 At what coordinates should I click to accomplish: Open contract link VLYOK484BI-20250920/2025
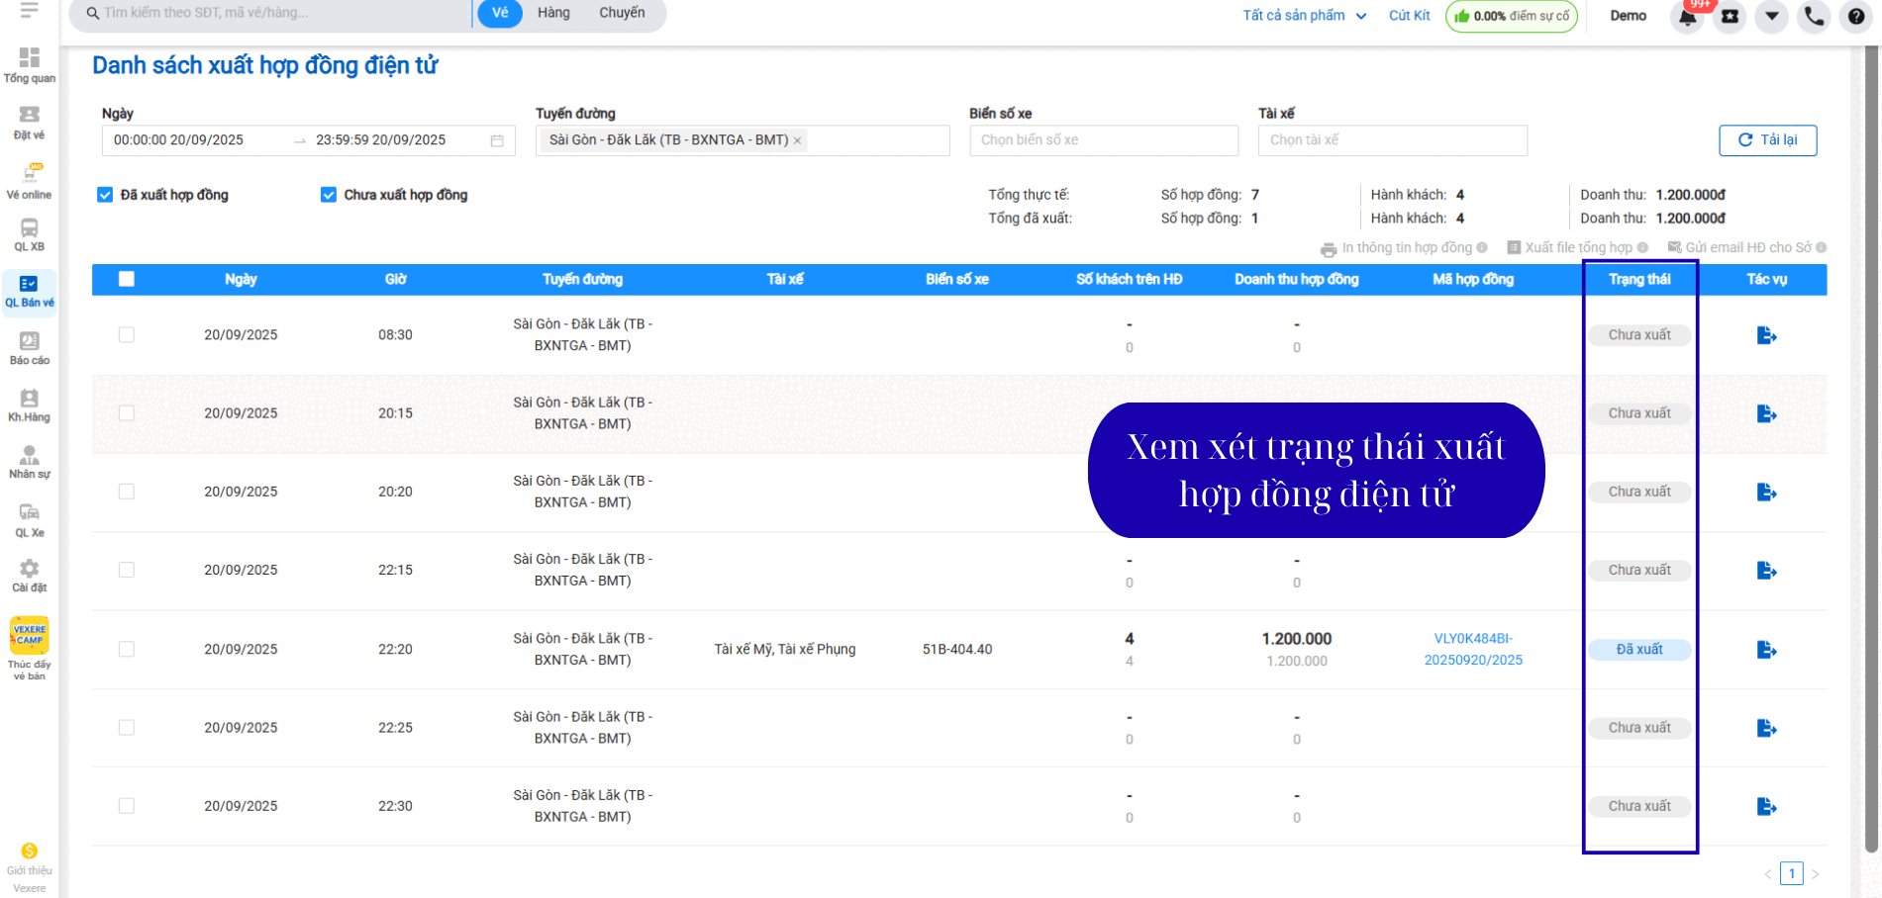pos(1473,650)
